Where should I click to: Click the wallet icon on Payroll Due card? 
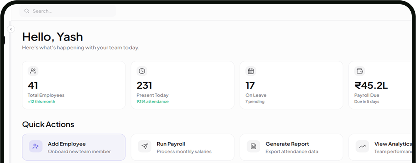(x=360, y=71)
